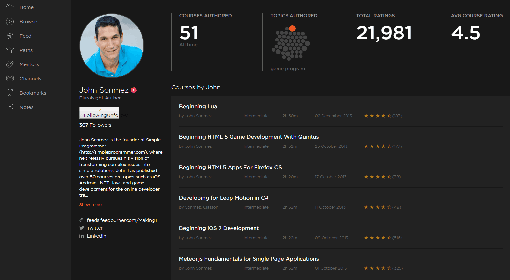
Task: Open the Mentors section
Action: tap(29, 64)
